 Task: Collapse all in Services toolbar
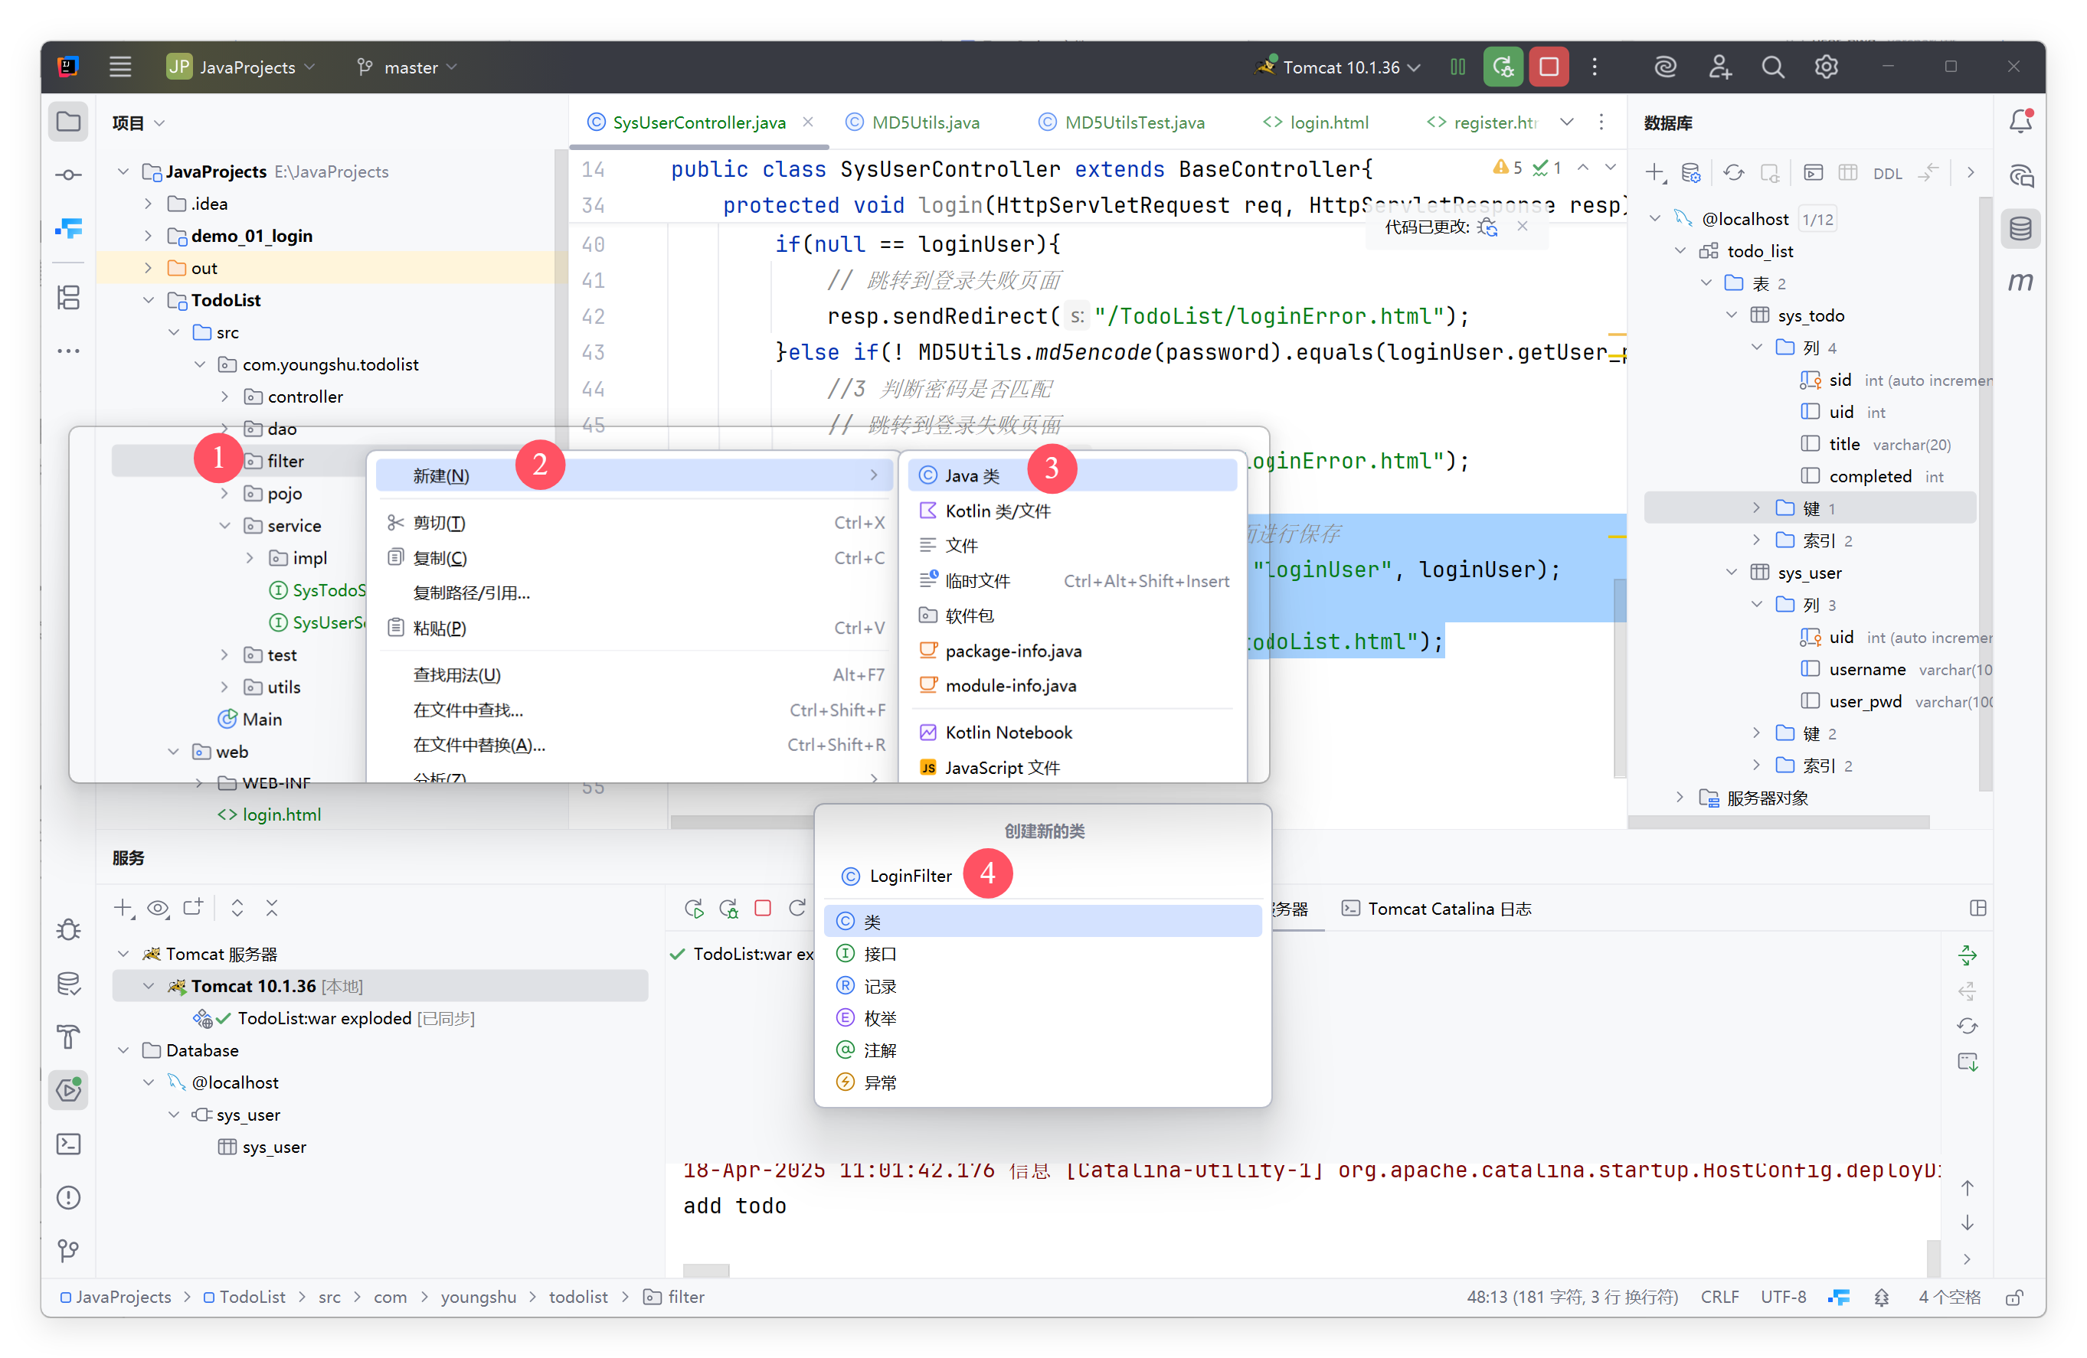pyautogui.click(x=272, y=907)
